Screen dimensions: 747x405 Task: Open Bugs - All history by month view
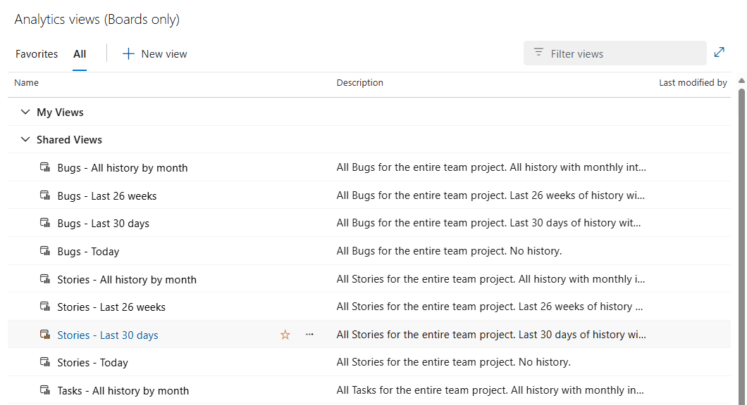[x=123, y=168]
